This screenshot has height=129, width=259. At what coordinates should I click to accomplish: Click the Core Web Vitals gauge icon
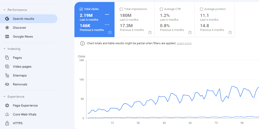pyautogui.click(x=7, y=114)
